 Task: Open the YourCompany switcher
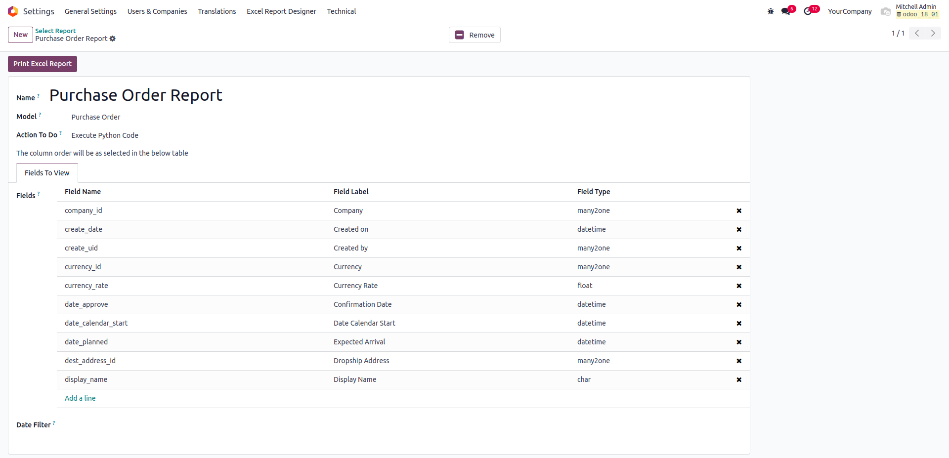pos(850,11)
